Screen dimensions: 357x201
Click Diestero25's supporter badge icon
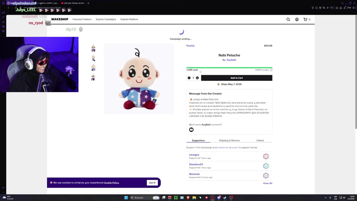(266, 166)
